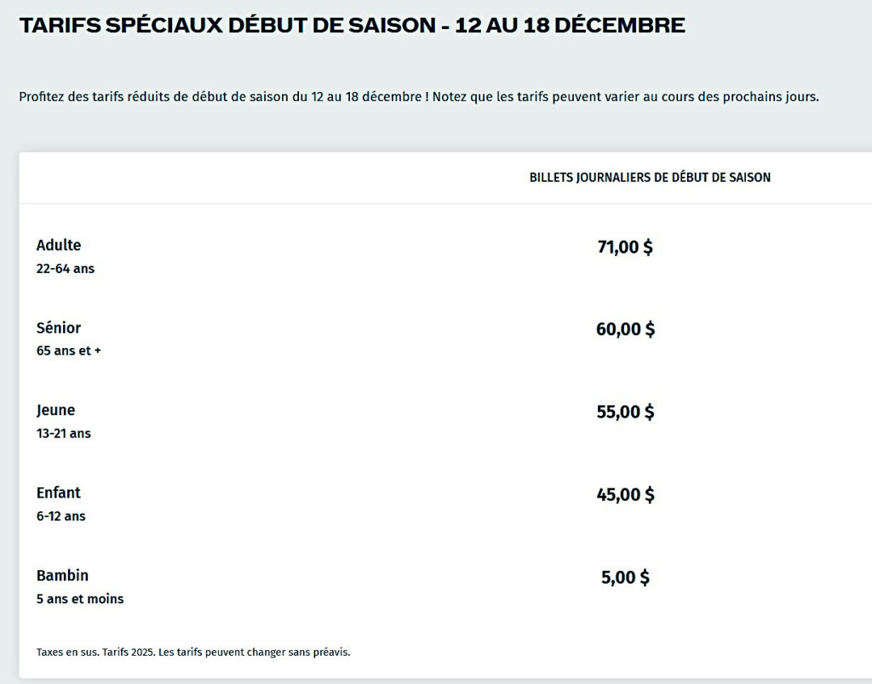Image resolution: width=872 pixels, height=684 pixels.
Task: Click the 5 ans et moins text
Action: [x=80, y=598]
